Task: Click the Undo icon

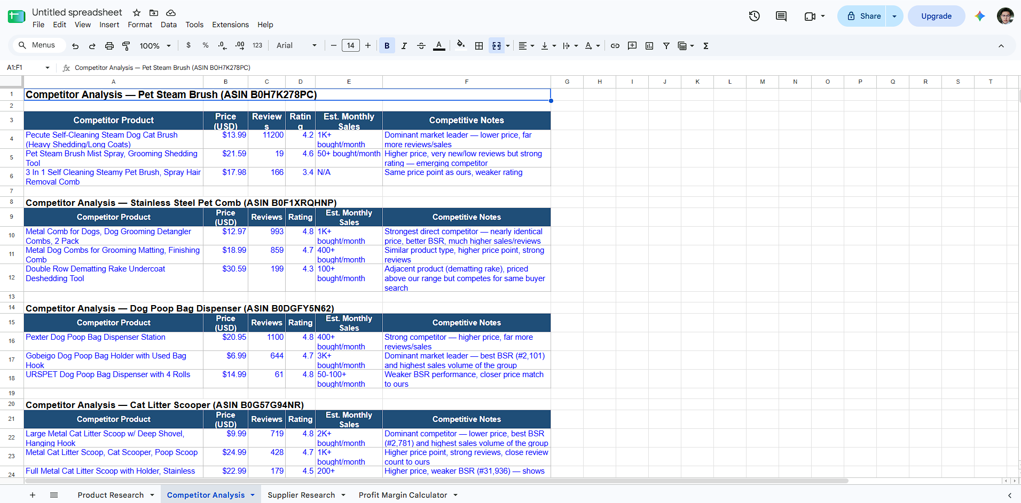Action: (x=75, y=46)
